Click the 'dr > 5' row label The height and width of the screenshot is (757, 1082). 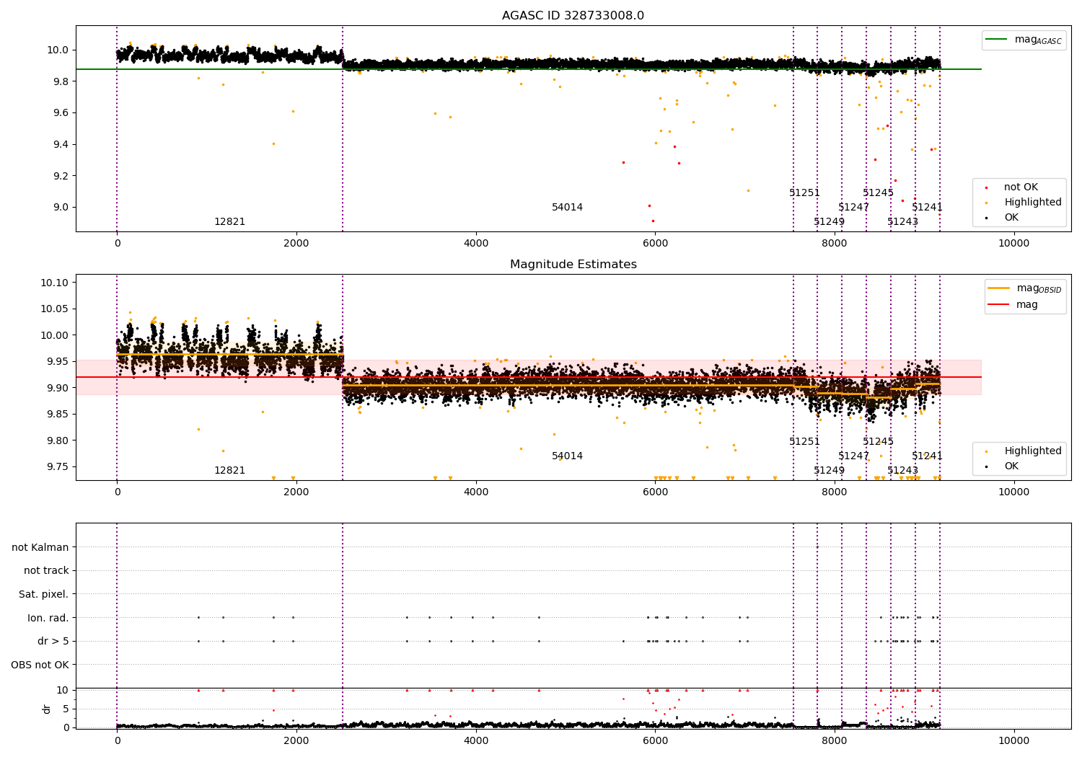pyautogui.click(x=53, y=642)
